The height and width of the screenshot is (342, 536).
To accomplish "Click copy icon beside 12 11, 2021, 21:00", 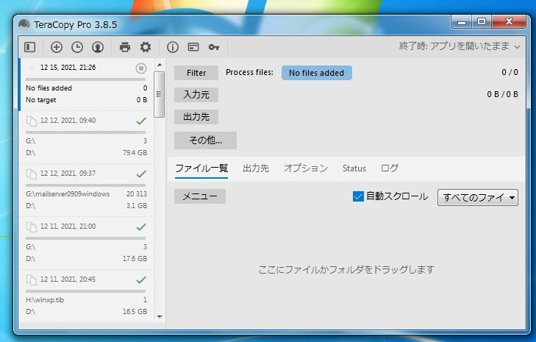I will [32, 227].
